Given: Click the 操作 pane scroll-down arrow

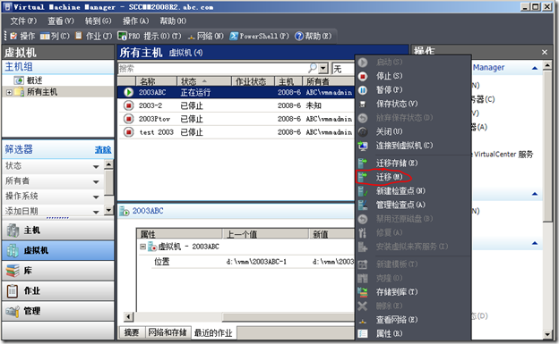Looking at the screenshot, I should [x=547, y=334].
